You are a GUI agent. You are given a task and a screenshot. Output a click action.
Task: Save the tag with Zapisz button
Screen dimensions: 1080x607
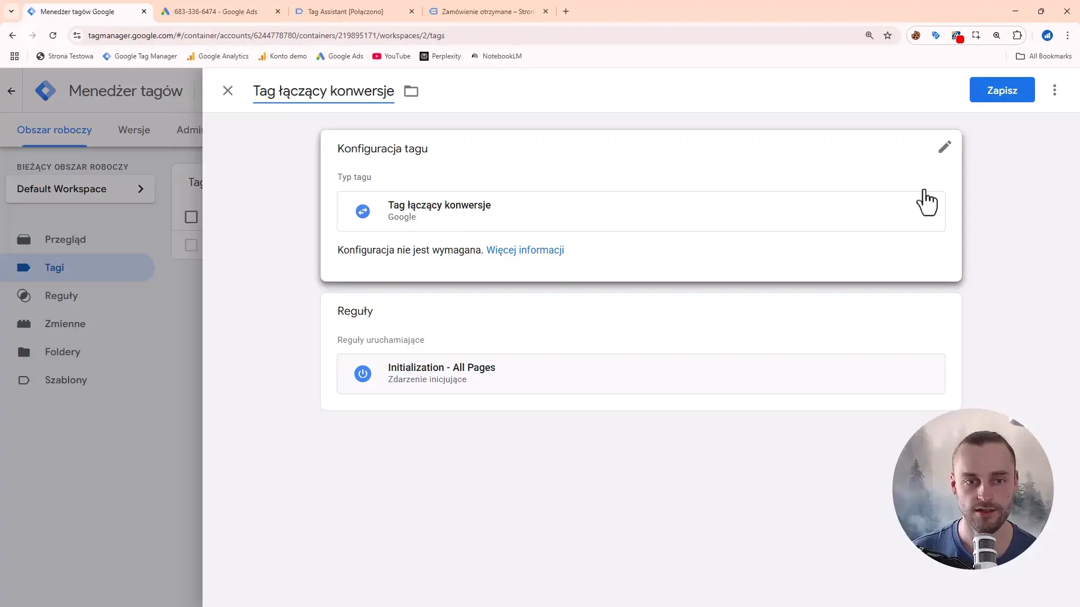coord(1002,90)
